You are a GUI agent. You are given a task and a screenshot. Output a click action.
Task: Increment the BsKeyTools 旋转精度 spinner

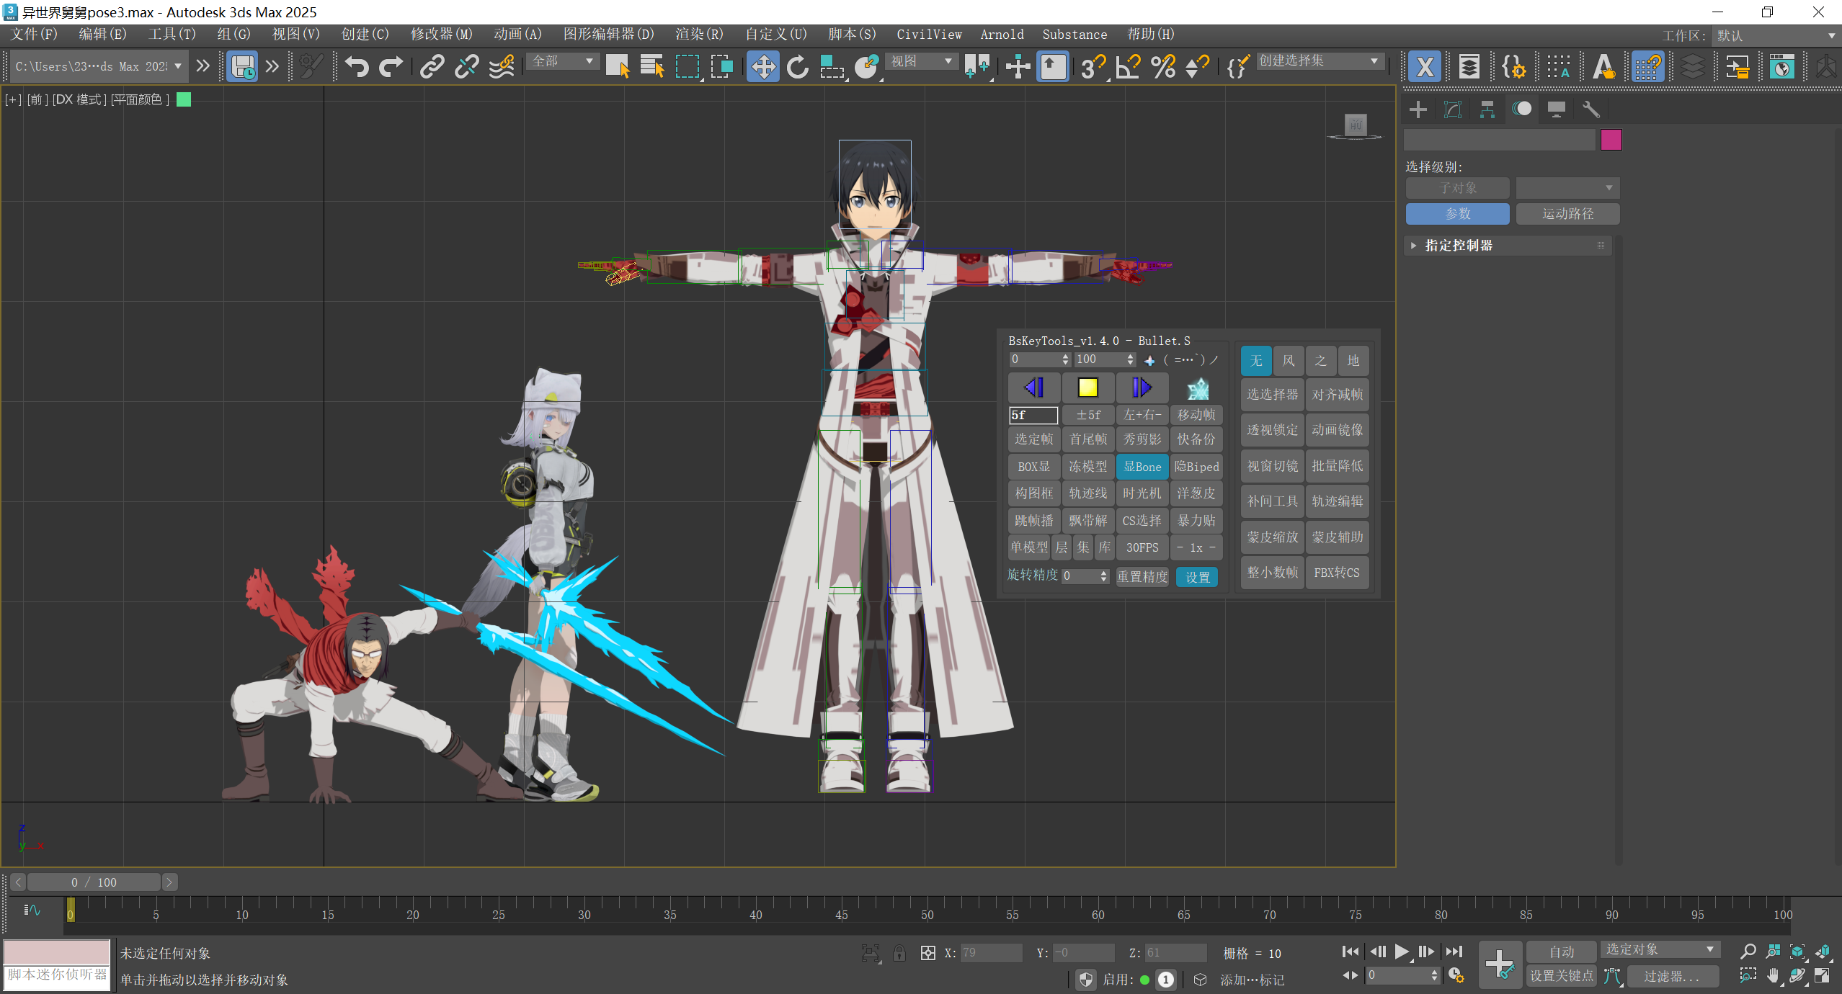click(1103, 573)
